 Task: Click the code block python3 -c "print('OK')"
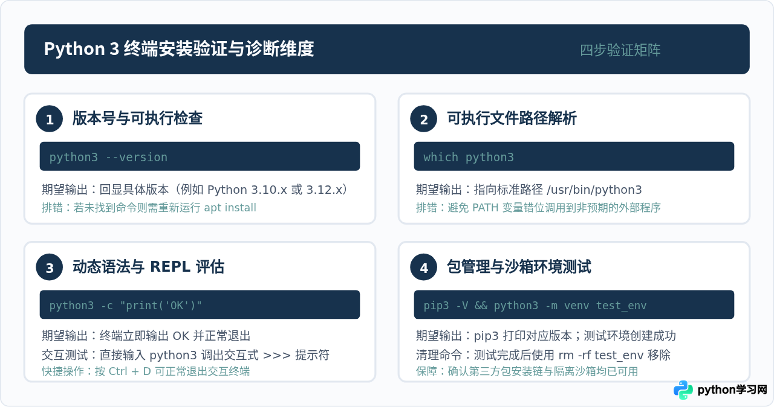pos(200,305)
